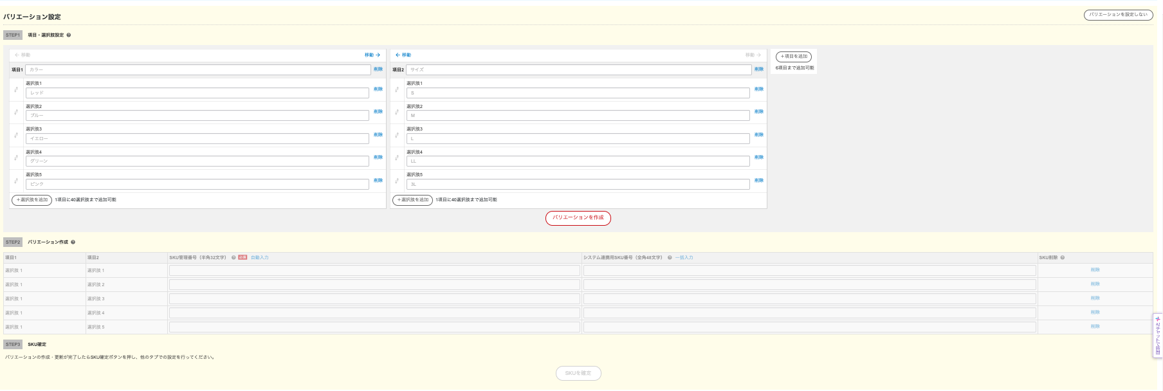Click the help icon beside SKU管理番号 header
This screenshot has height=391, width=1163.
(234, 258)
